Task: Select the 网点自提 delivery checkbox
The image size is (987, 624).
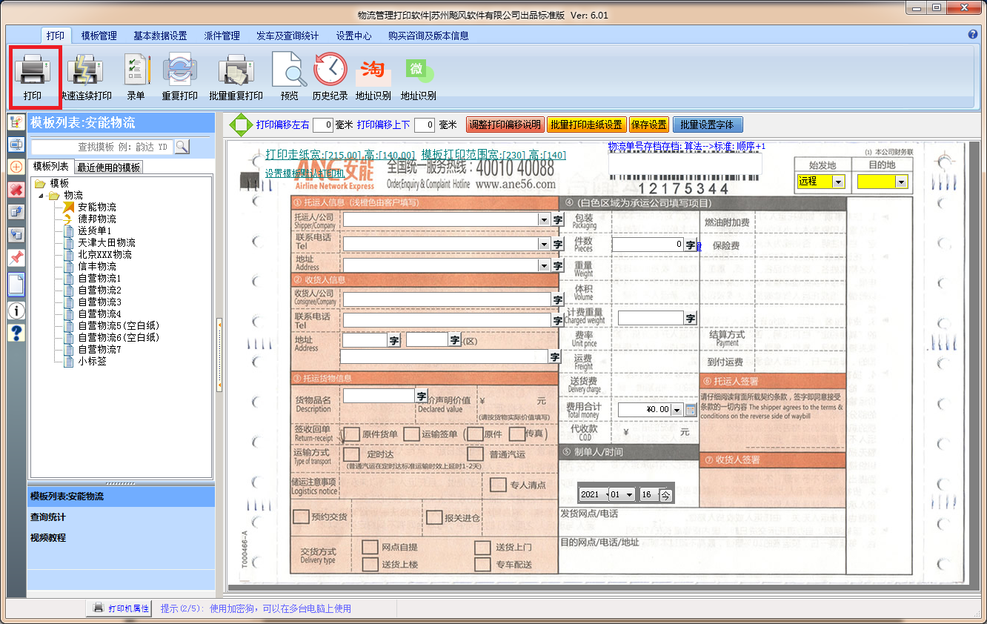Action: point(370,547)
